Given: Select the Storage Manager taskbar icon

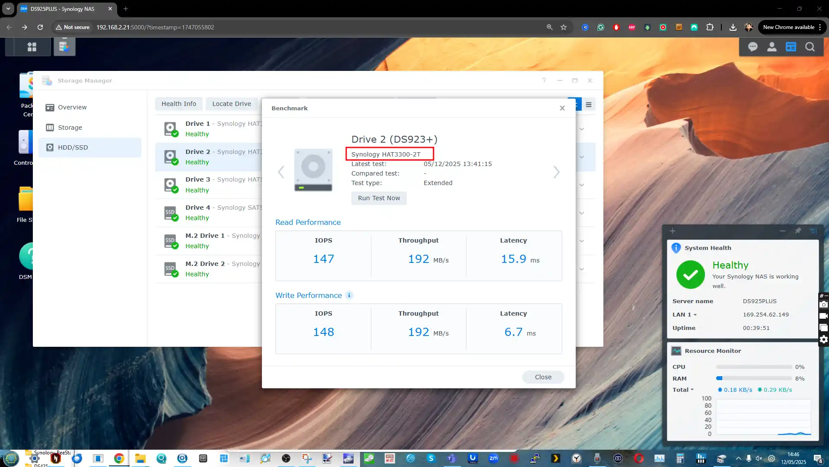Looking at the screenshot, I should point(64,46).
